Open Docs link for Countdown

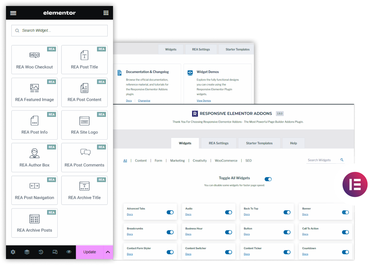coord(305,254)
